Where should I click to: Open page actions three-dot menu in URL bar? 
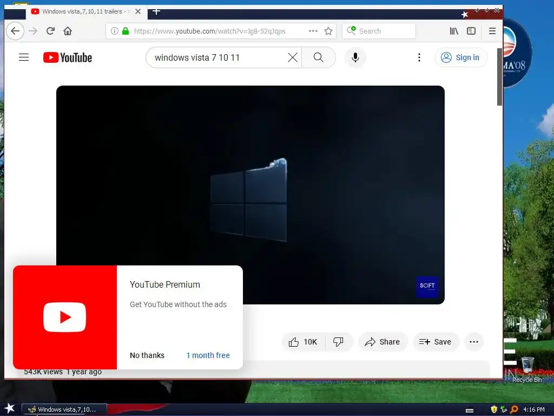[313, 31]
